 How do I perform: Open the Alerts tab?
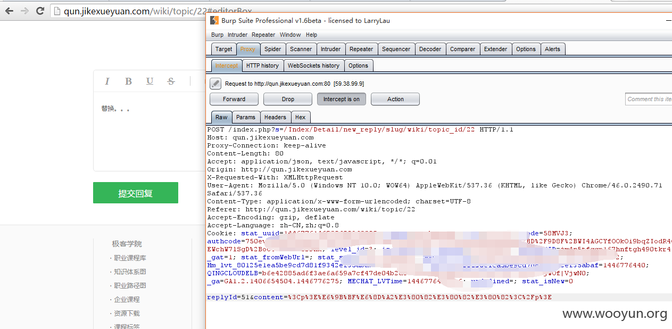coord(552,49)
